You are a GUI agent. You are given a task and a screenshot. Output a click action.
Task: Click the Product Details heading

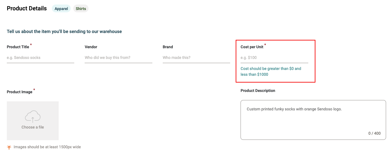pyautogui.click(x=27, y=8)
